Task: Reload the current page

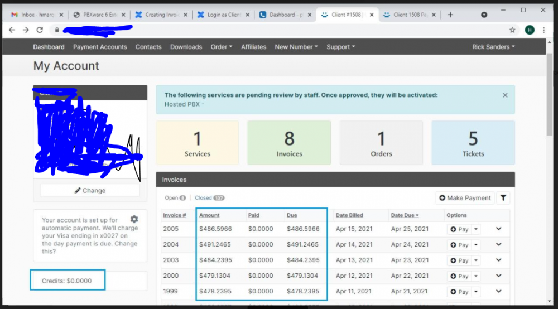Action: 40,30
